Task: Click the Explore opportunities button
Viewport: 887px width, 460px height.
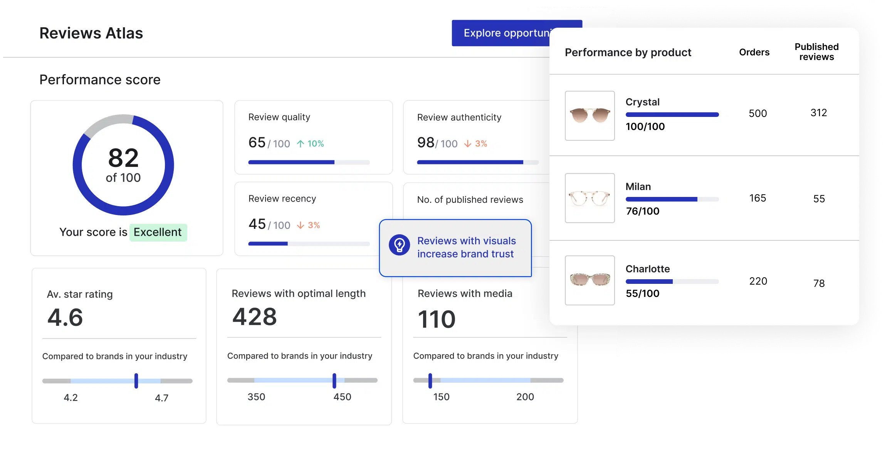Action: [x=501, y=33]
